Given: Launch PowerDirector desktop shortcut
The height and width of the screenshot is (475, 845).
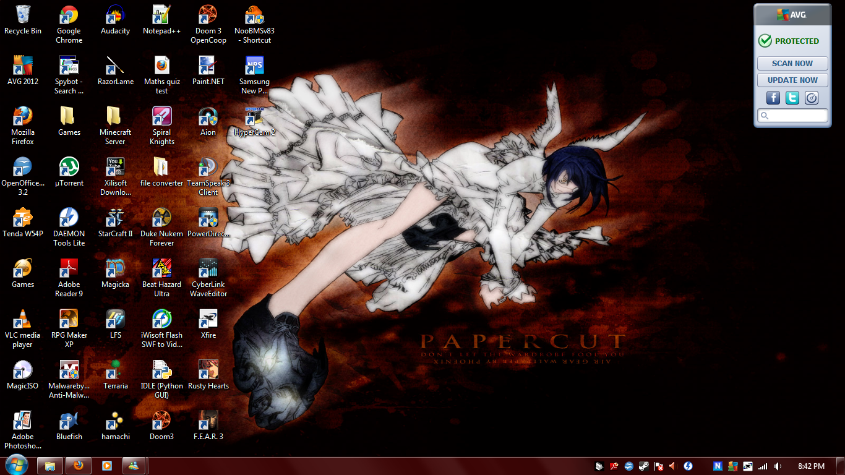Looking at the screenshot, I should coord(208,223).
